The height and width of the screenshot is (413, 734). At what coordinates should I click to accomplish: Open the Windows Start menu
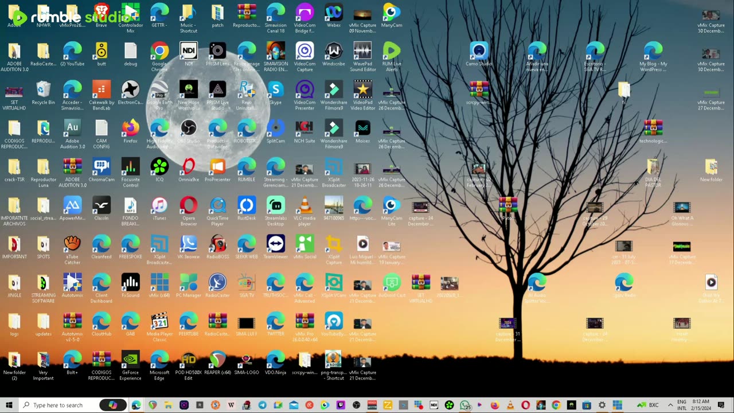(9, 405)
